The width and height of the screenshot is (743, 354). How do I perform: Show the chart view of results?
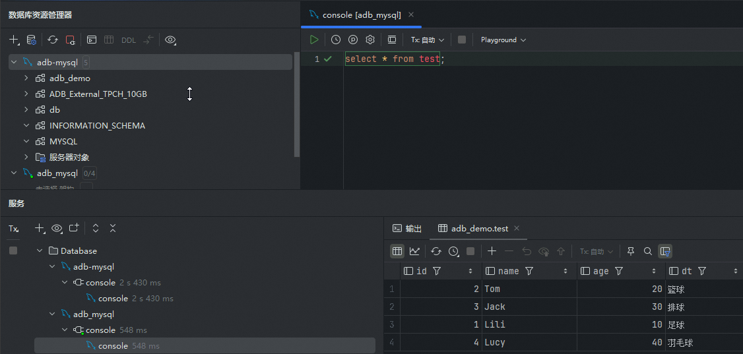(414, 251)
